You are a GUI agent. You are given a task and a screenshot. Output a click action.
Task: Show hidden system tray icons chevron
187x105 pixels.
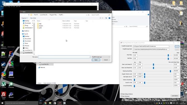155,103
